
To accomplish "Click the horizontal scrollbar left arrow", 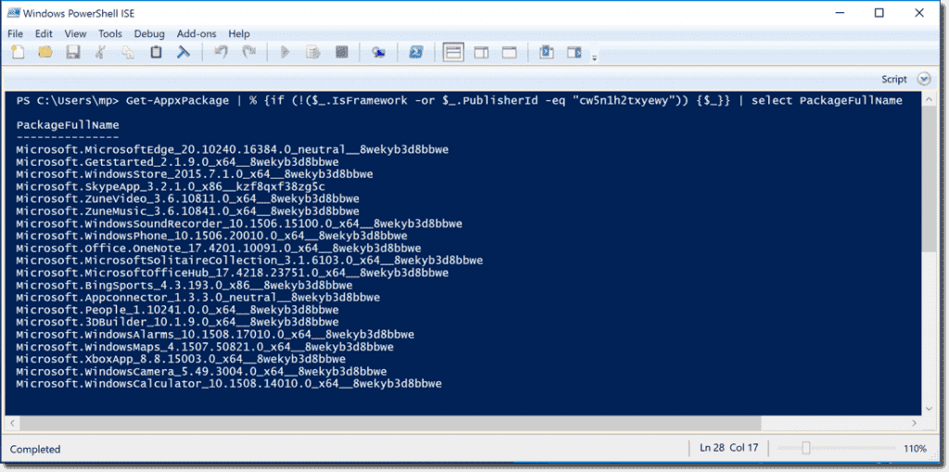I will click(12, 425).
